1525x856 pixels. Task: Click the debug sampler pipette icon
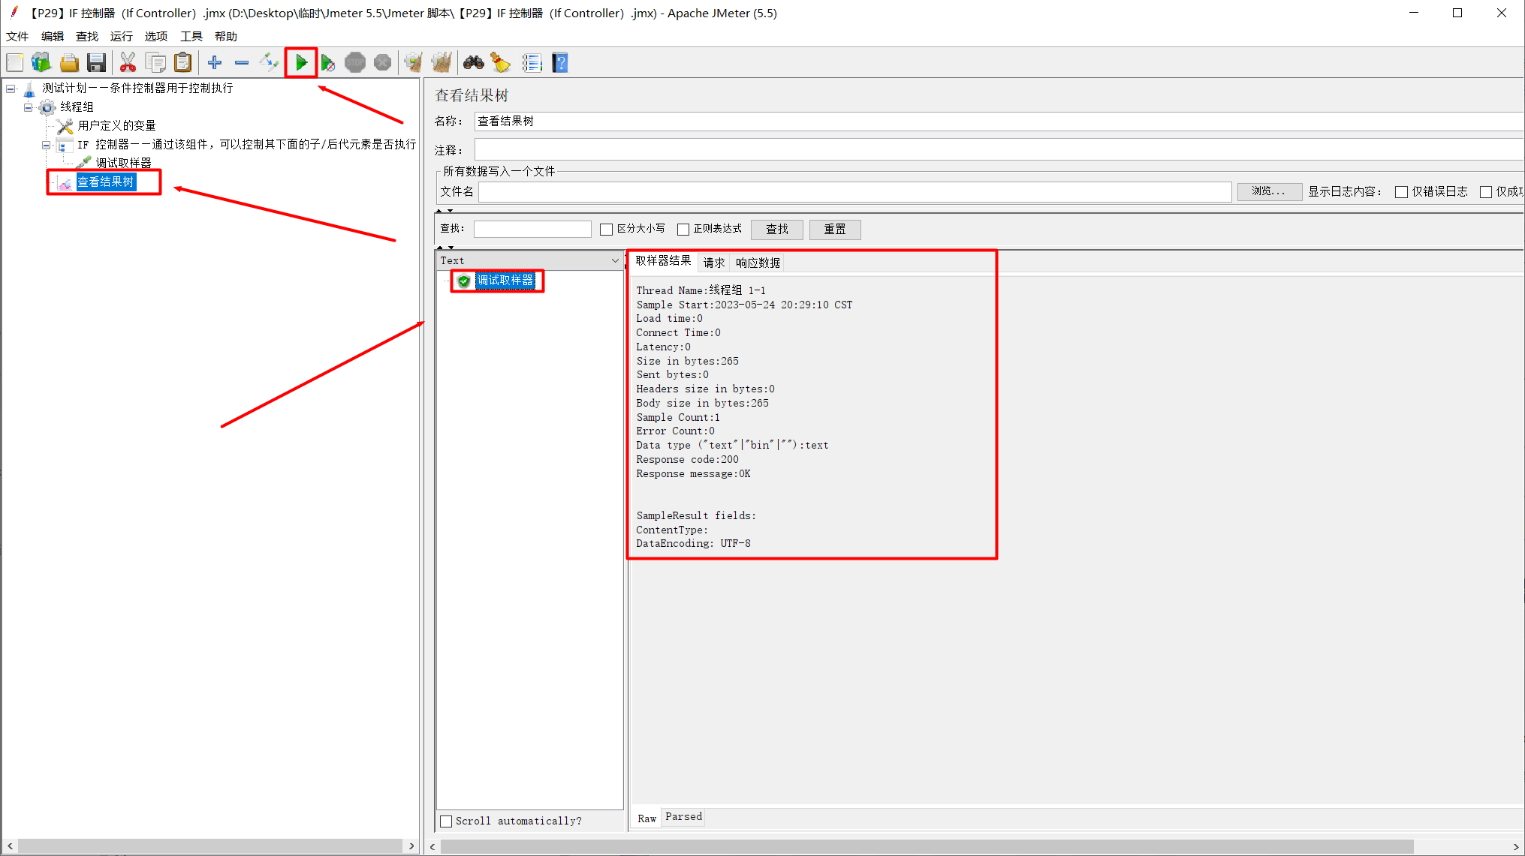(x=83, y=162)
